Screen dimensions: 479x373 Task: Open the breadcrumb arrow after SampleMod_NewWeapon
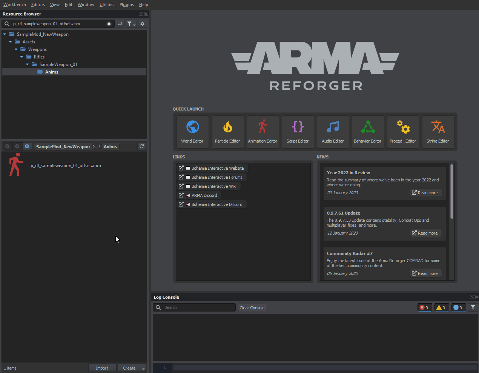(x=94, y=146)
